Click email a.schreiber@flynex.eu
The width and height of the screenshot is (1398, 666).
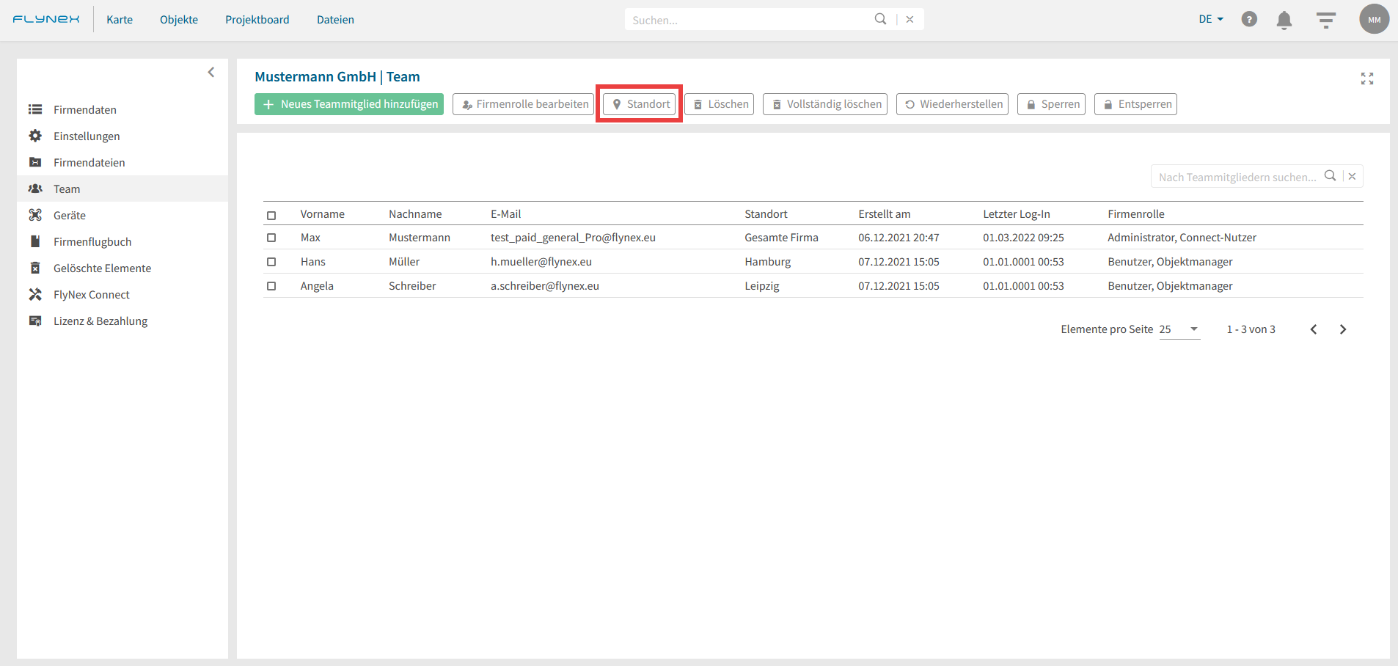(x=544, y=286)
